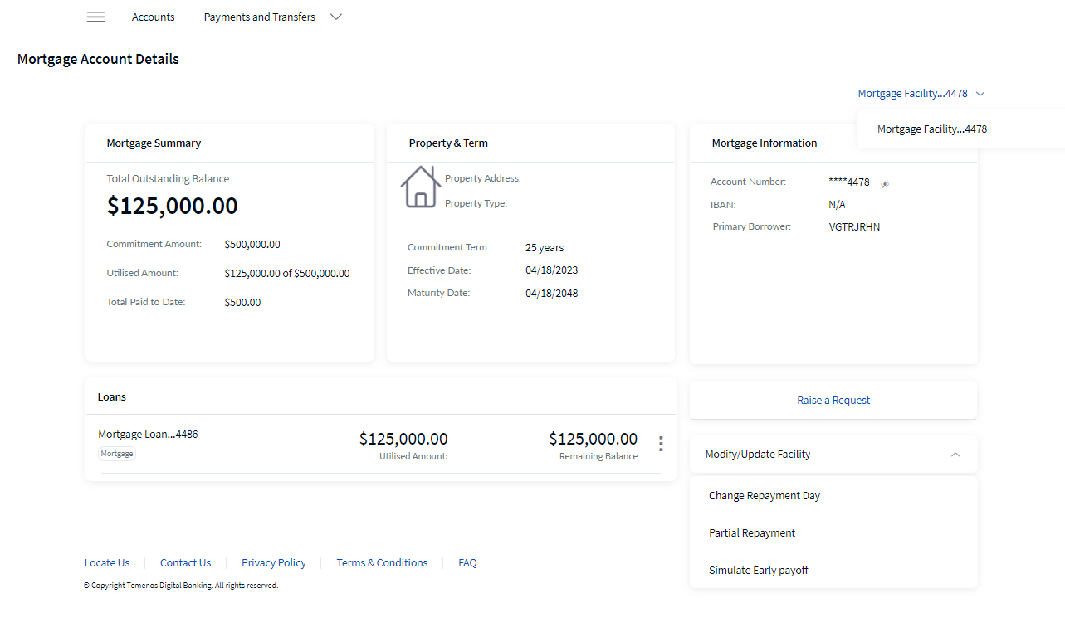This screenshot has height=632, width=1065.
Task: Open the Privacy Policy footer link
Action: tap(274, 562)
